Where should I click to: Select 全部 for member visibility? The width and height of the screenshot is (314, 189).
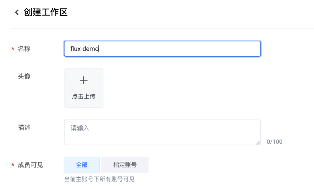[82, 165]
